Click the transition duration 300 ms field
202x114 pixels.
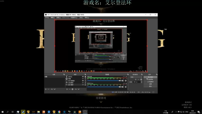137,82
